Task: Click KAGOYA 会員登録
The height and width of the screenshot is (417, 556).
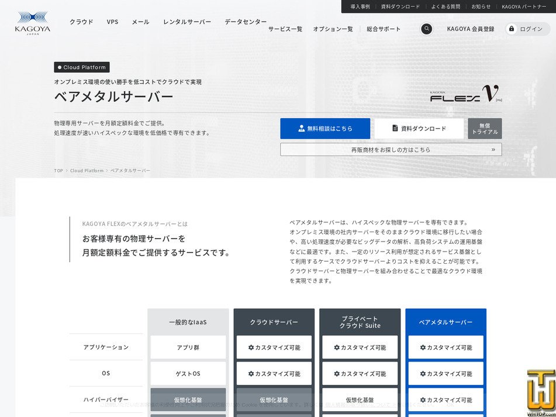Action: [x=470, y=29]
